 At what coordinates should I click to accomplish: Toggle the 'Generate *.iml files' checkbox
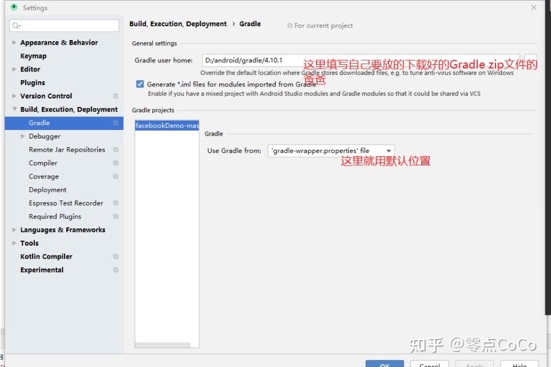tap(140, 84)
